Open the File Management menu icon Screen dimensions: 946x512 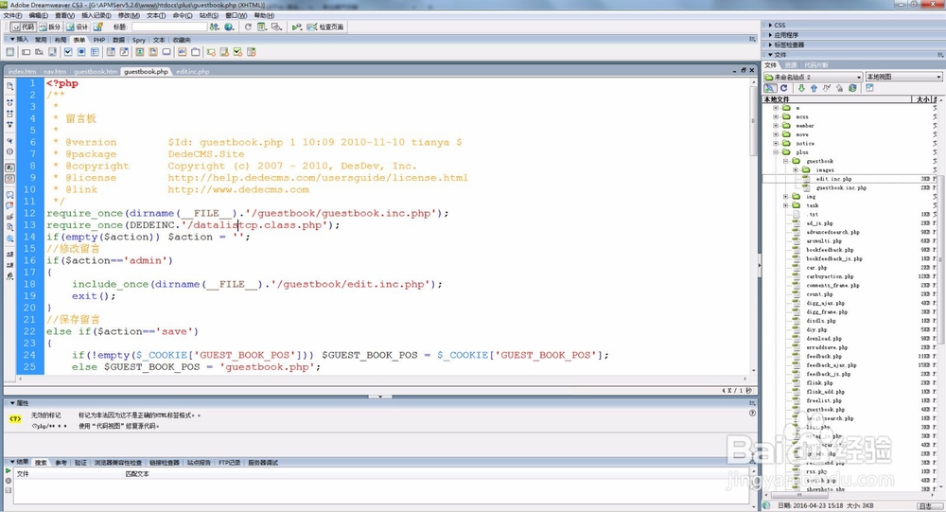215,27
